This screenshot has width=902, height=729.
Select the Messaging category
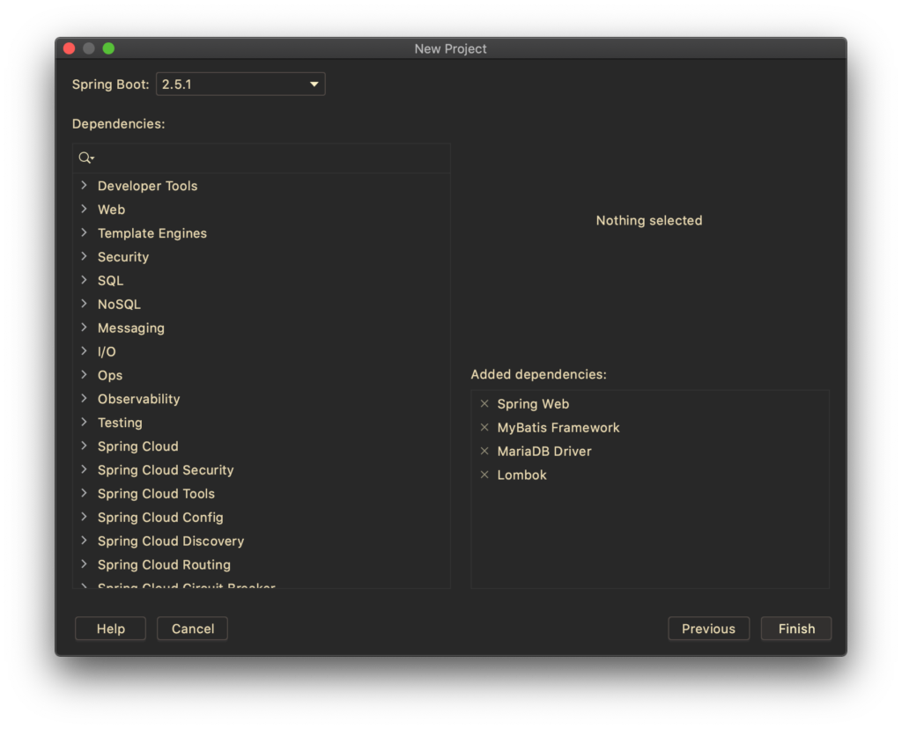(131, 328)
